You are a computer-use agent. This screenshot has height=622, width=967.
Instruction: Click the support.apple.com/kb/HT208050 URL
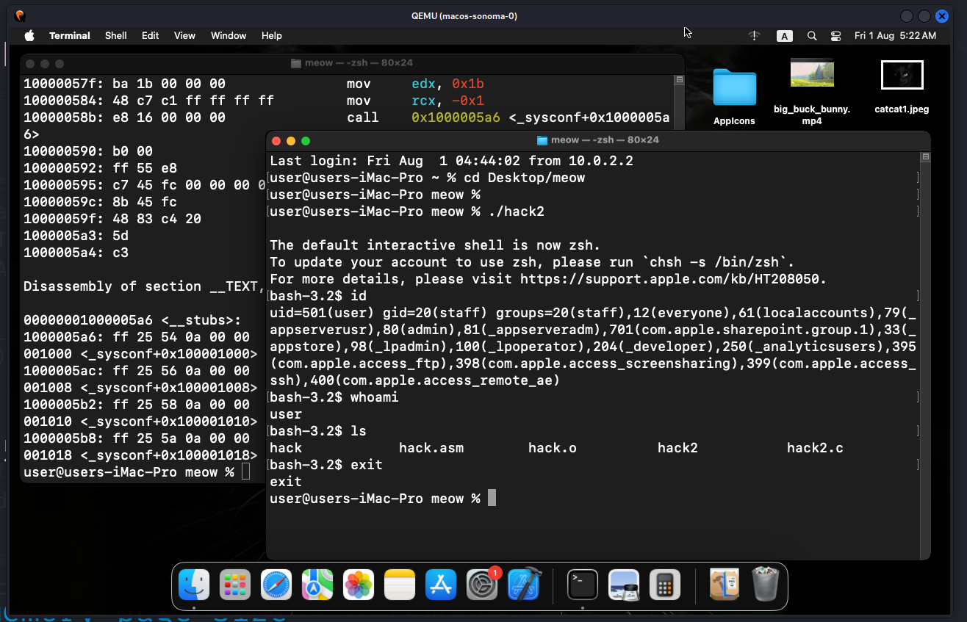click(669, 279)
